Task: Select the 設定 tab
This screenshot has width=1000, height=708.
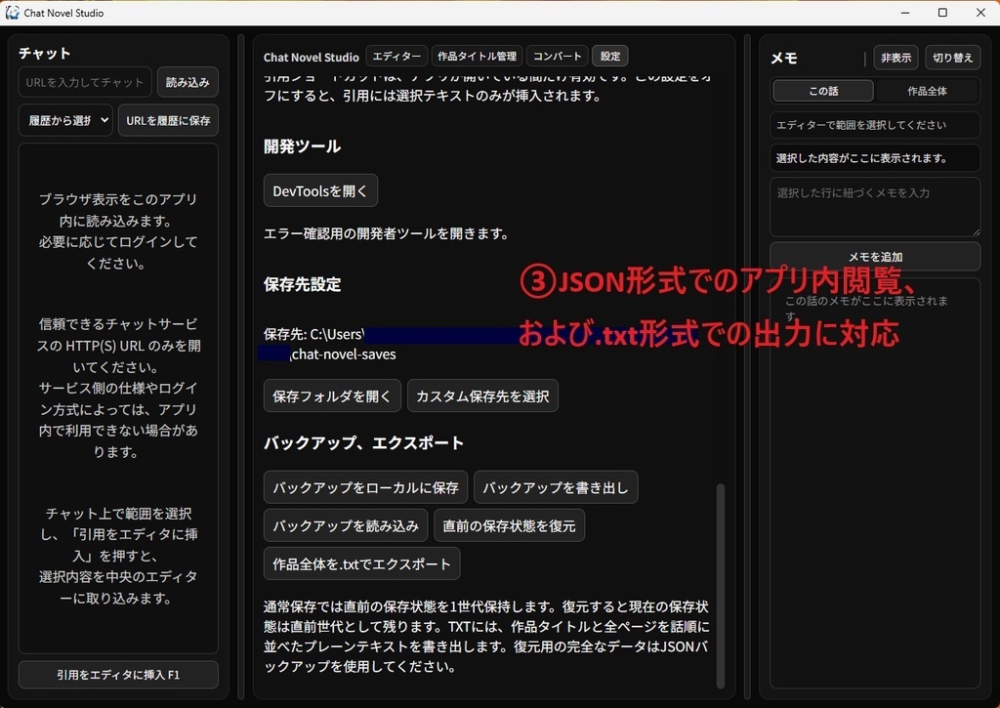Action: click(x=609, y=56)
